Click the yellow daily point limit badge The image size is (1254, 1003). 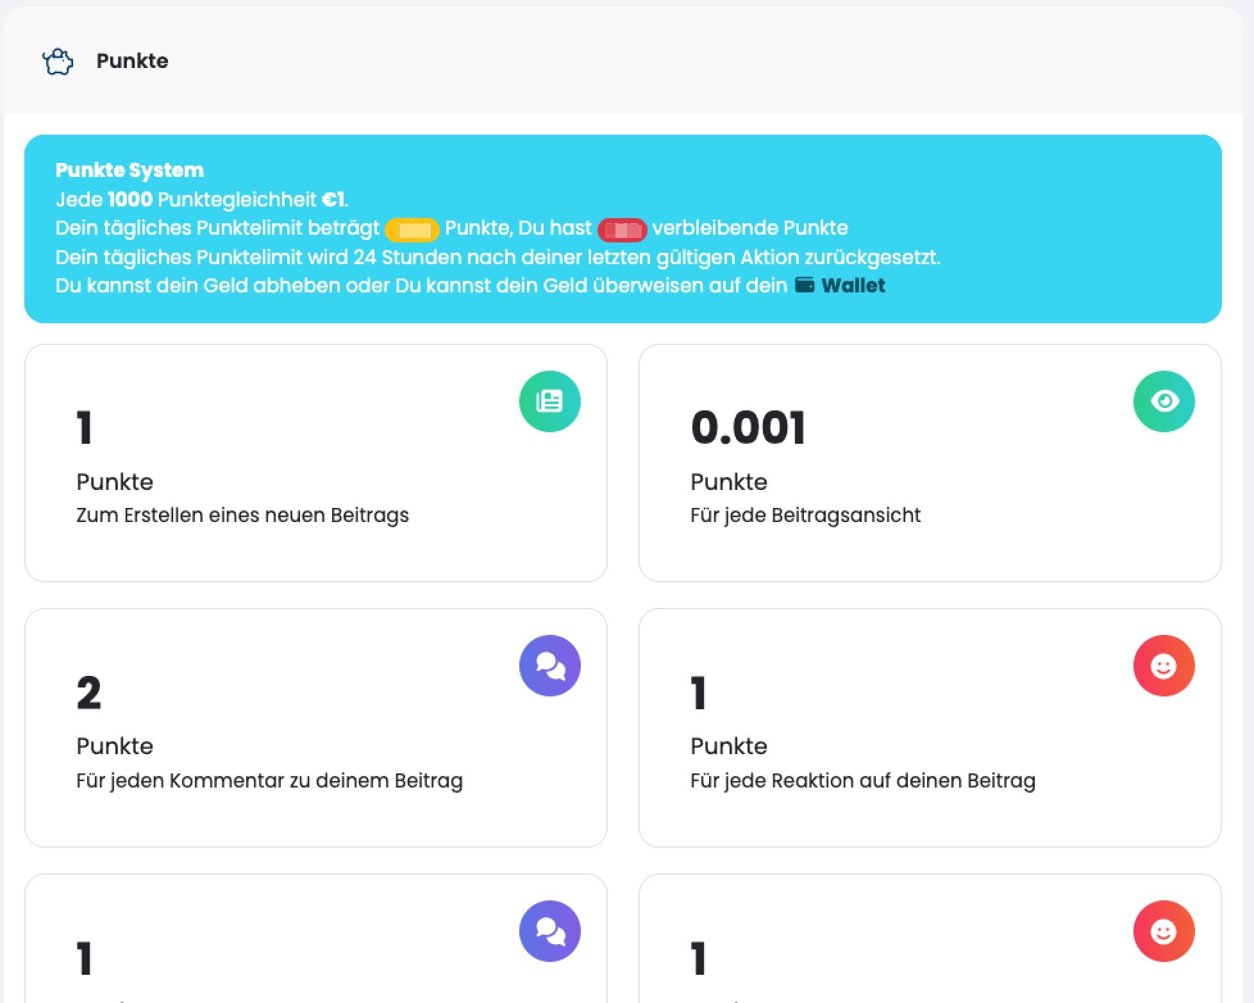pyautogui.click(x=412, y=229)
